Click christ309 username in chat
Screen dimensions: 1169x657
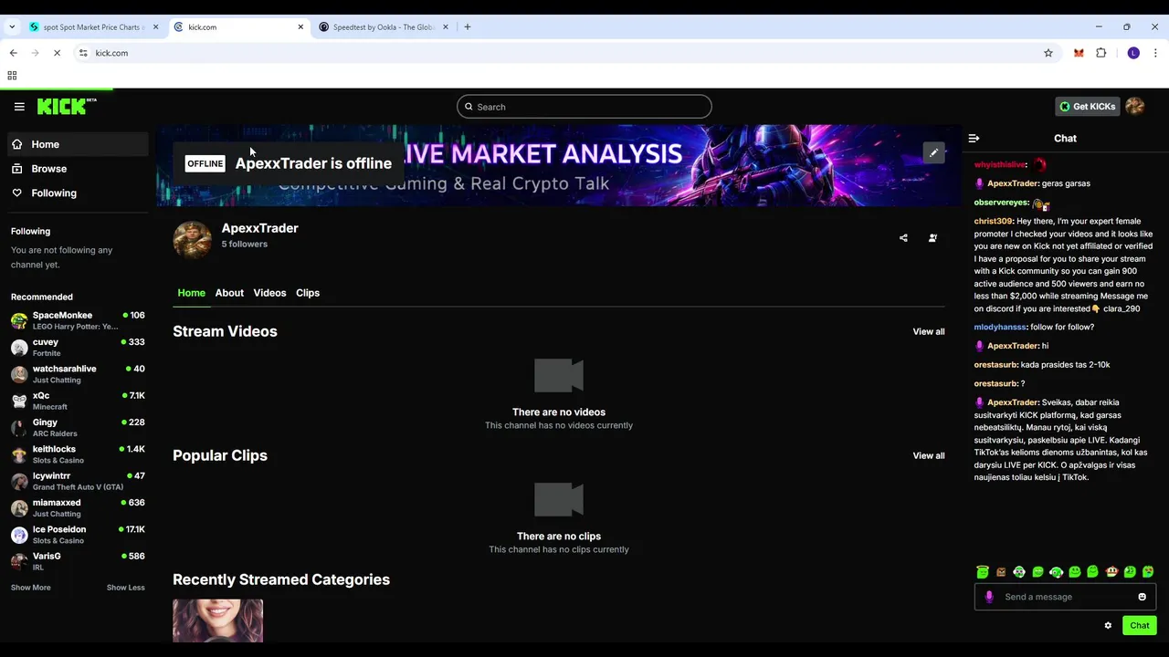pos(994,222)
